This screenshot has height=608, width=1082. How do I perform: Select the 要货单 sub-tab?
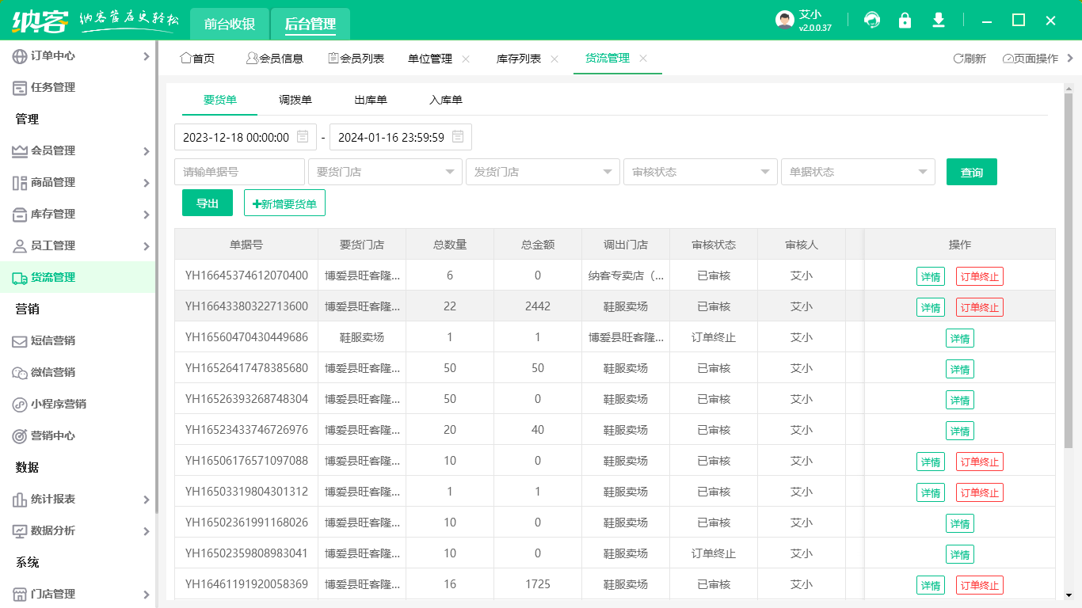point(220,100)
